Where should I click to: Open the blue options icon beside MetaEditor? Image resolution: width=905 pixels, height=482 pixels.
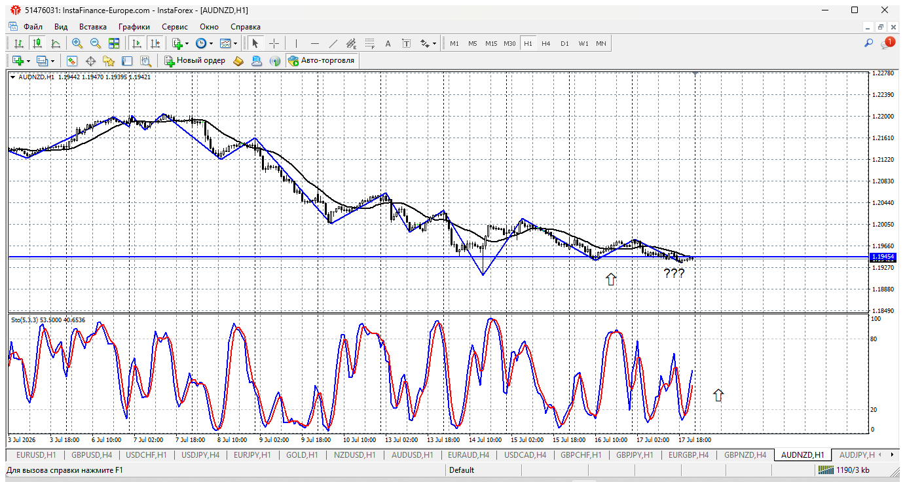point(257,61)
